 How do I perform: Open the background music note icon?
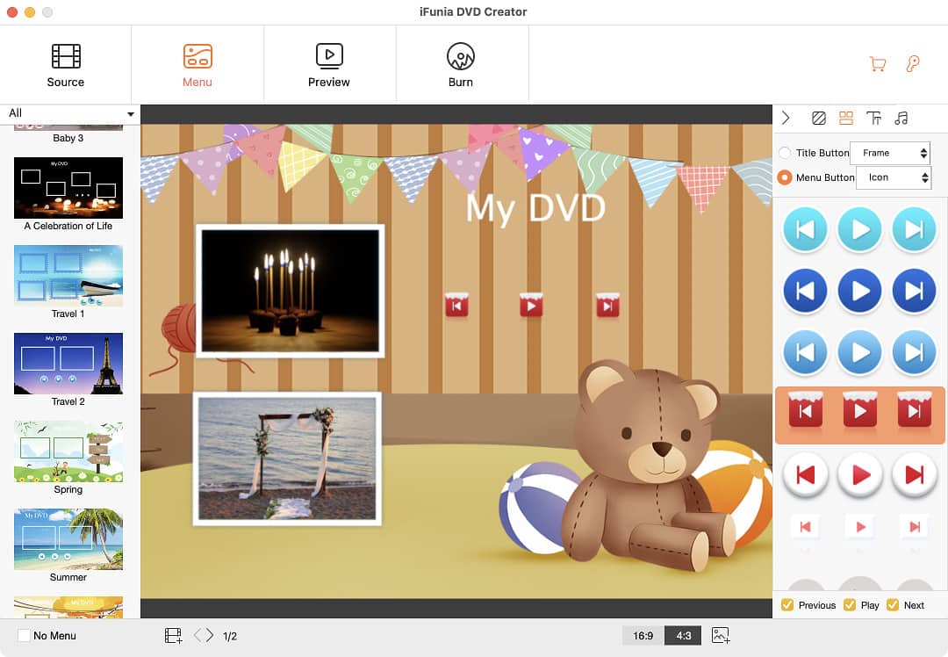tap(901, 118)
